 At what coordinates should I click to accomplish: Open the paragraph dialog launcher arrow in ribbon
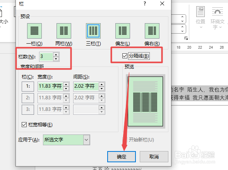click(186, 38)
